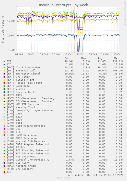Click the red I/O legend swatch
127x181 pixels.
(x=4, y=172)
